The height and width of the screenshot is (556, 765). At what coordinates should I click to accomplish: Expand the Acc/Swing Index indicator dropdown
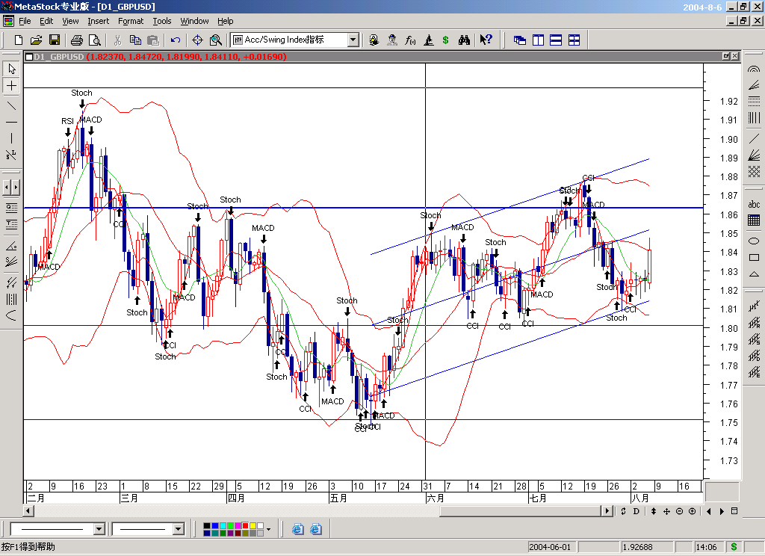click(x=353, y=40)
